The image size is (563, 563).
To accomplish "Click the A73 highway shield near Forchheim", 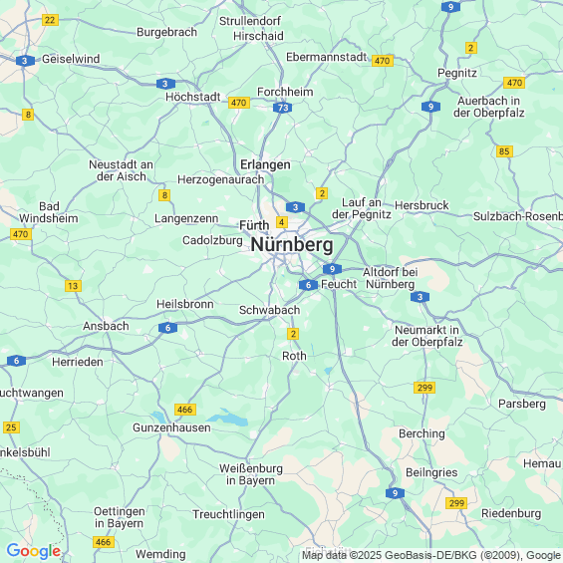I will pos(283,108).
